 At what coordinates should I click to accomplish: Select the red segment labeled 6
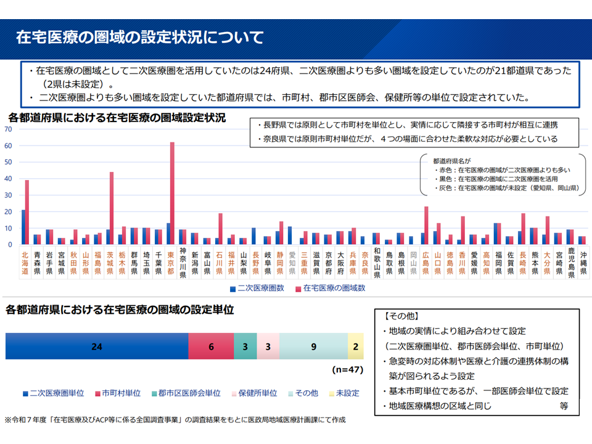click(211, 347)
